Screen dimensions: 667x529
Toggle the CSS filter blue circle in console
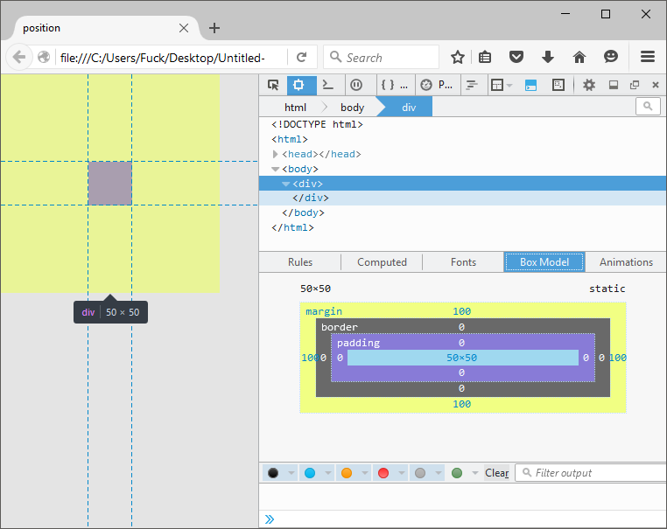pyautogui.click(x=309, y=473)
